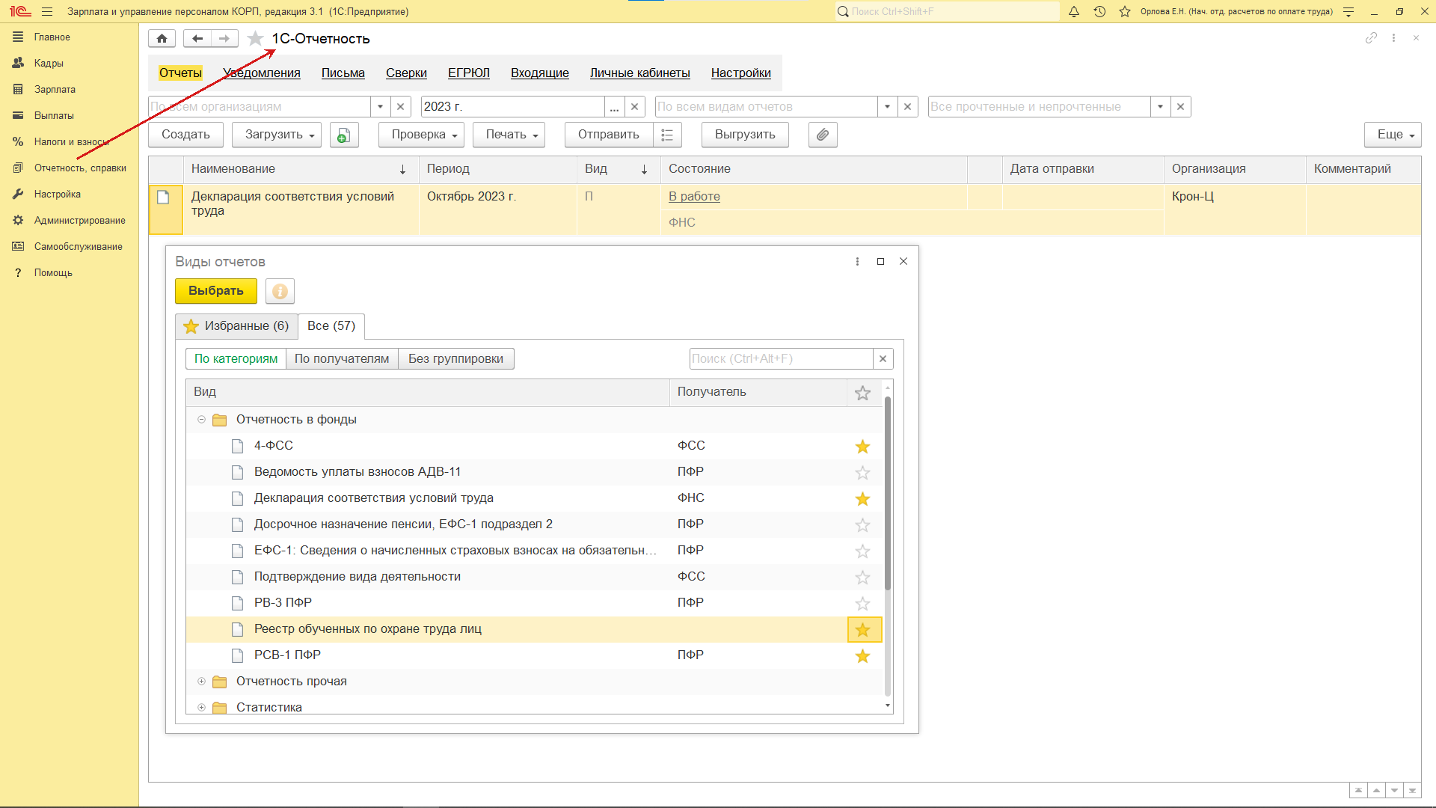Mark Ведомость уплаты взносов АДВ-11 as favorite

click(x=862, y=473)
